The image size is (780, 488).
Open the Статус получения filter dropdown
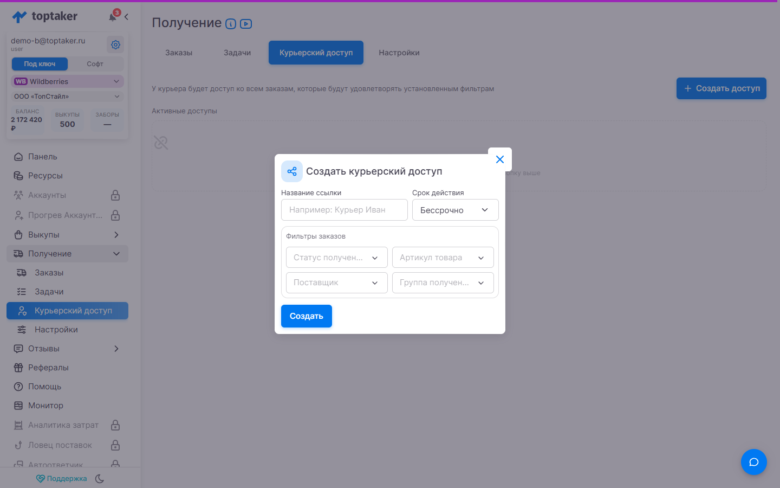[x=337, y=258]
